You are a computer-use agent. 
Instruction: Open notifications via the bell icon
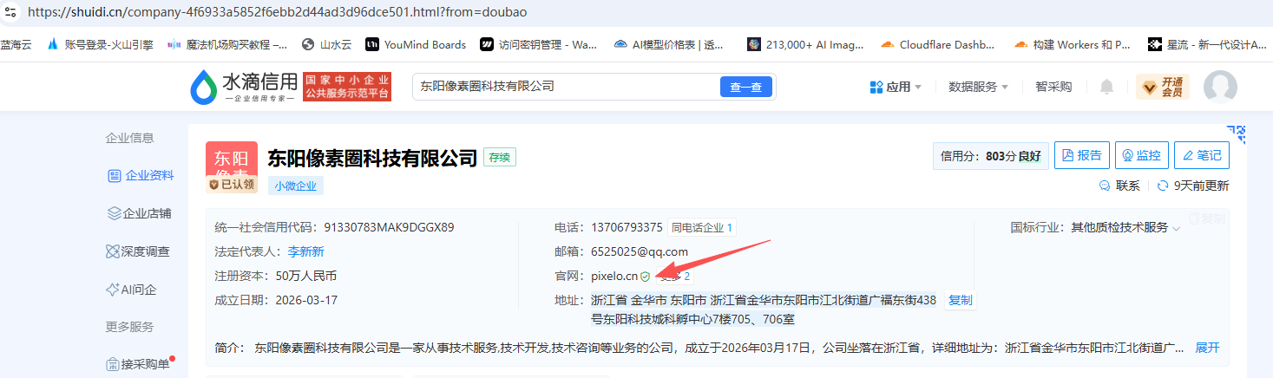(x=1106, y=87)
